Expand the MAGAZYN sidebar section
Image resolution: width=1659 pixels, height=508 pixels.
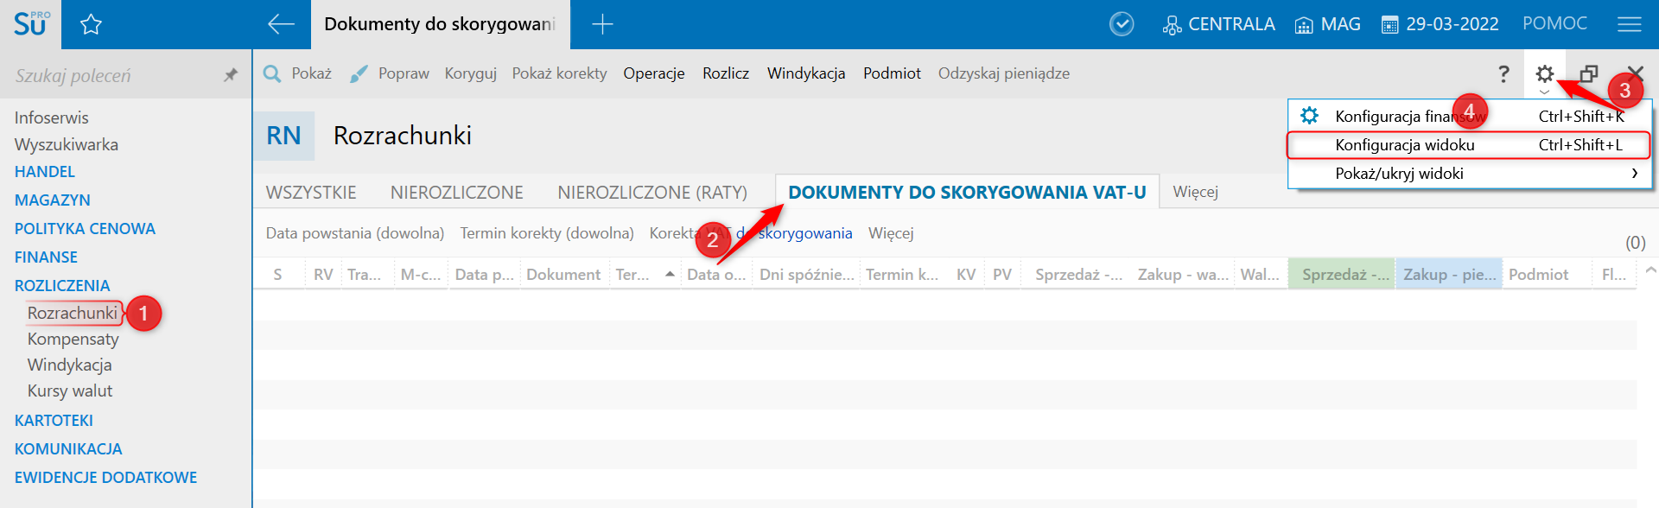pyautogui.click(x=53, y=200)
